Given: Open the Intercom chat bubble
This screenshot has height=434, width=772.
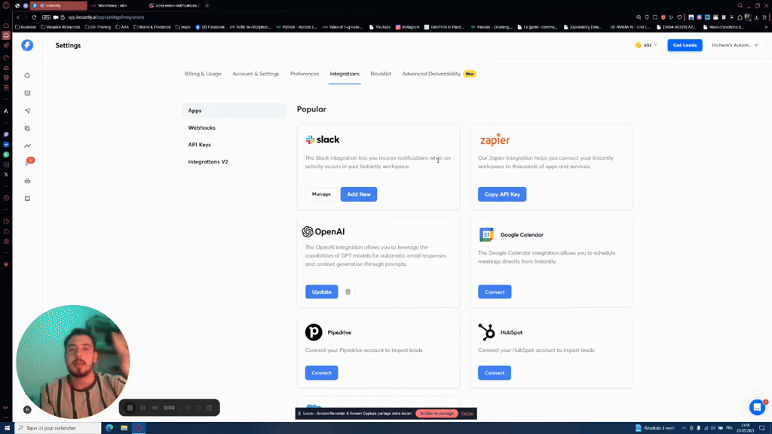Looking at the screenshot, I should 757,408.
